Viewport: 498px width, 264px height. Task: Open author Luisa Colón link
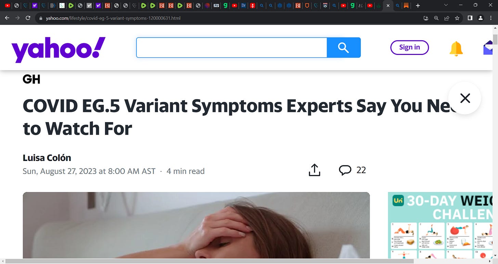tap(47, 158)
